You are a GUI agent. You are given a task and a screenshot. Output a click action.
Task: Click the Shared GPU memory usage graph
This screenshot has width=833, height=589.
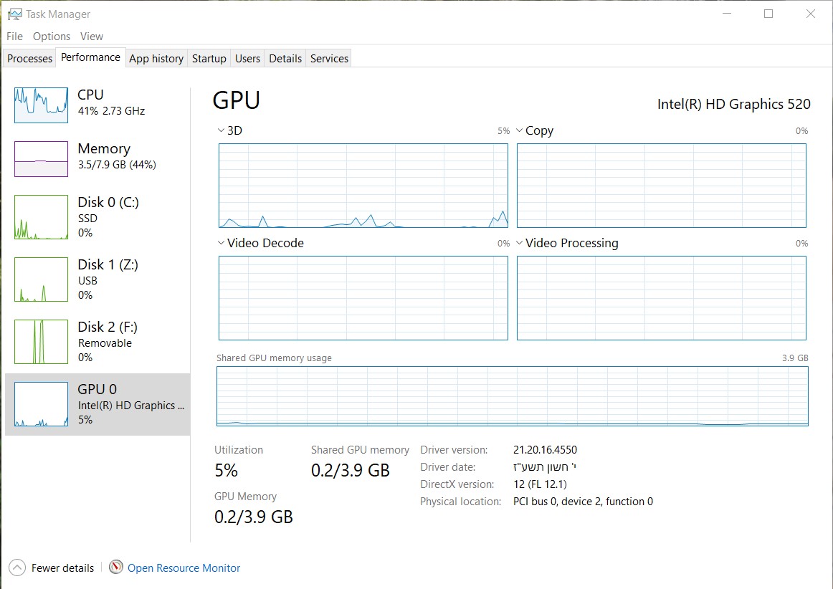tap(512, 396)
